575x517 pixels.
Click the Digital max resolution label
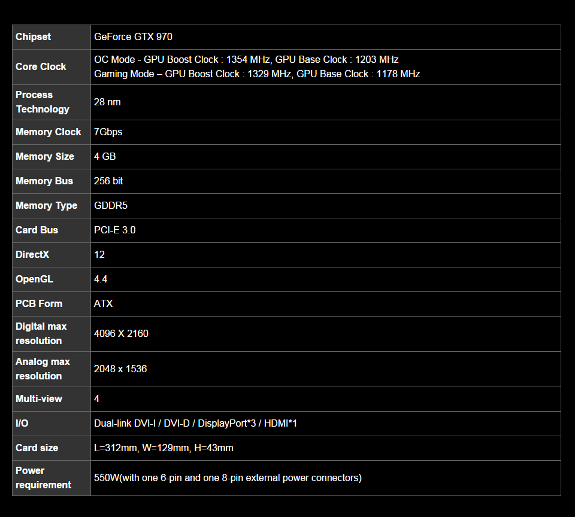coord(41,334)
